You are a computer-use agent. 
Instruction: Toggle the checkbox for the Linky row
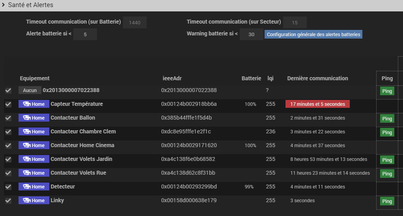8,201
